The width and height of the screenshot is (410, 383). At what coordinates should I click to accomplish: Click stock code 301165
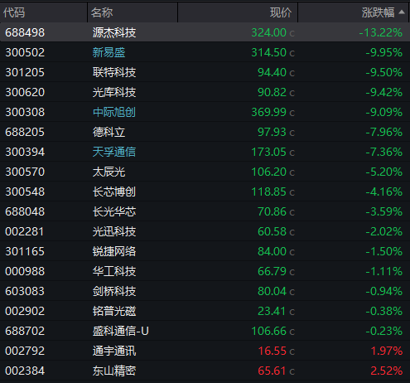25,251
